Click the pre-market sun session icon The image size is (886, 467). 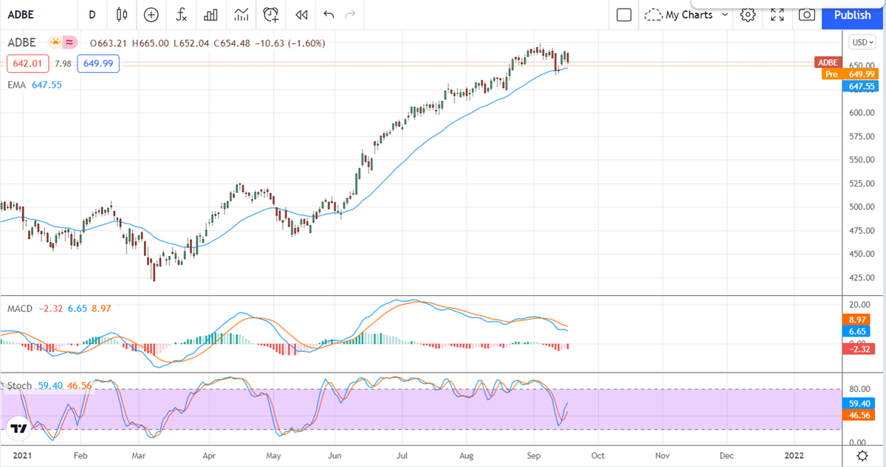coord(55,43)
